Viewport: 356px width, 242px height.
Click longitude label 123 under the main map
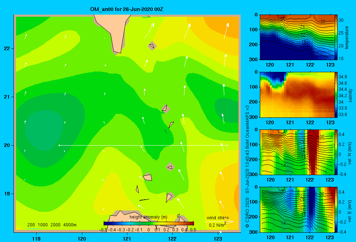coord(218,238)
